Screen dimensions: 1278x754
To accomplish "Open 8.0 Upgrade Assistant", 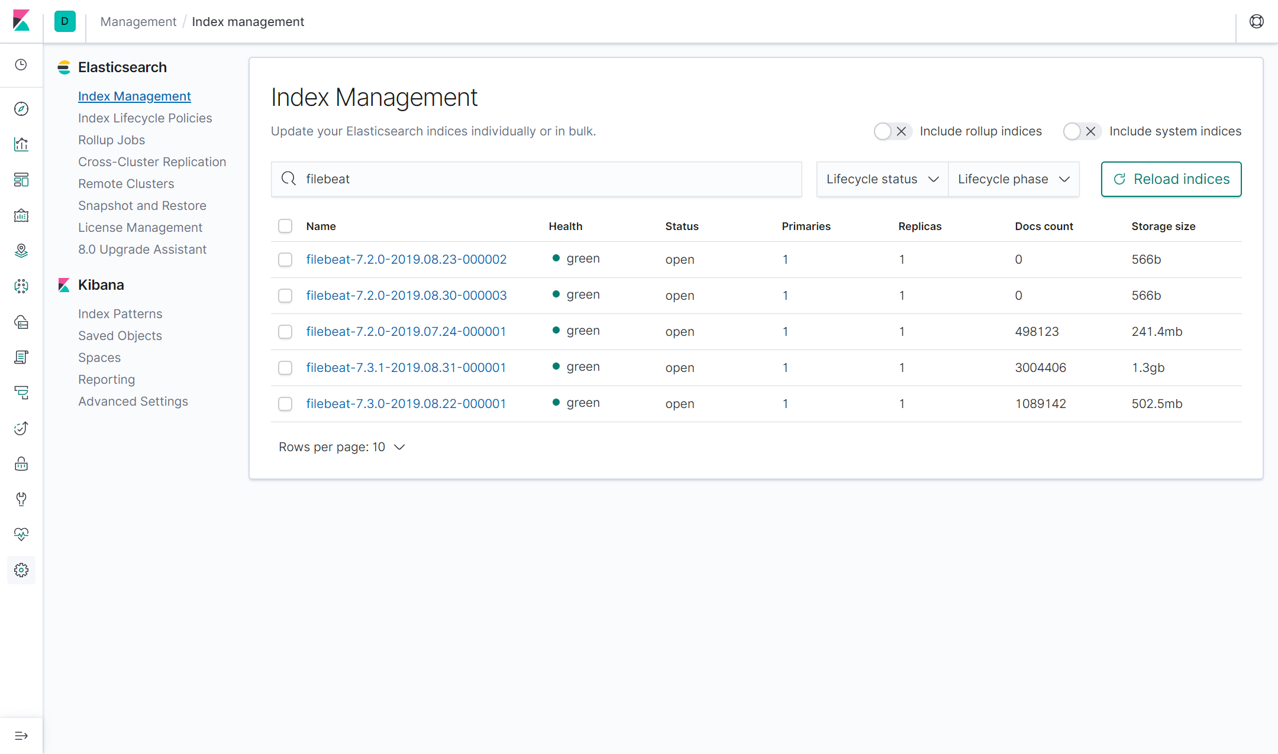I will (142, 249).
